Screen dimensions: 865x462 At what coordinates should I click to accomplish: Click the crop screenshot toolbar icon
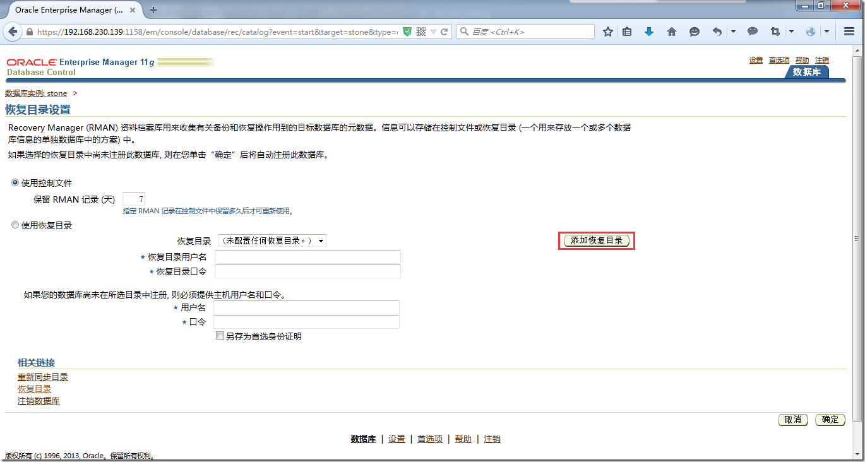click(x=775, y=32)
